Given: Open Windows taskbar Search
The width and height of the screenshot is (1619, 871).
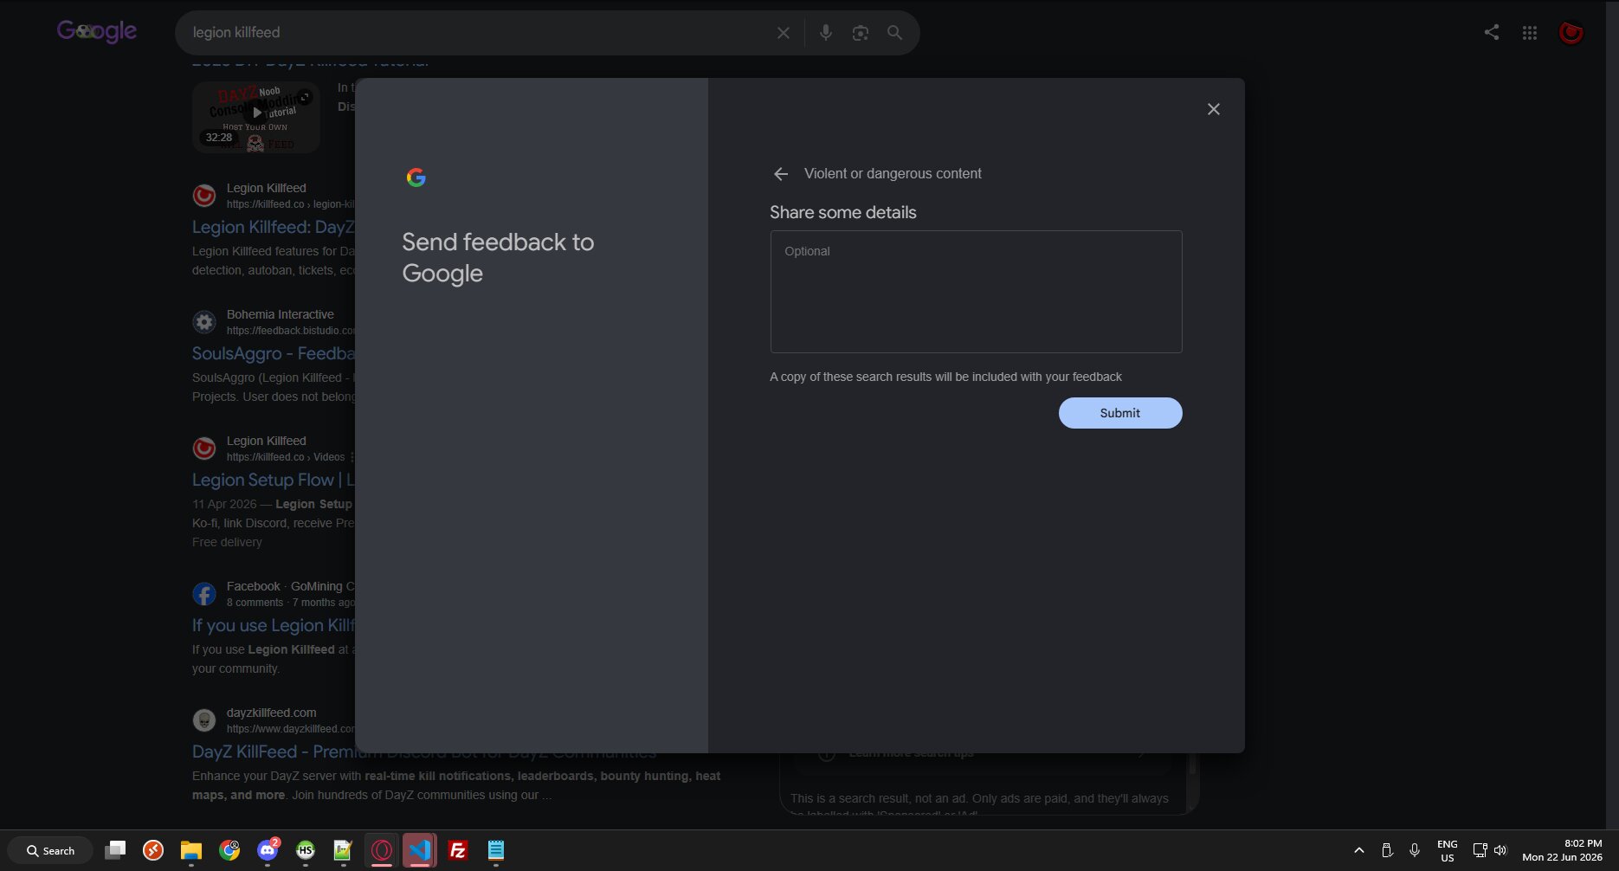Looking at the screenshot, I should coord(51,851).
